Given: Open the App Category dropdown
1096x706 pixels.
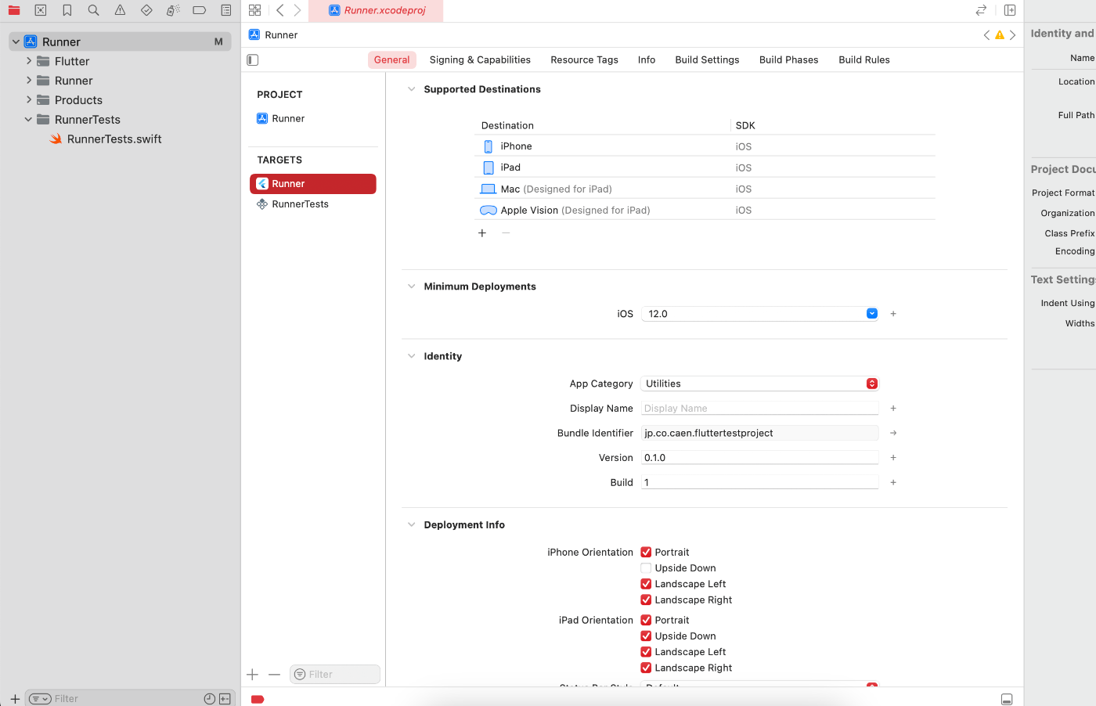Looking at the screenshot, I should coord(759,384).
